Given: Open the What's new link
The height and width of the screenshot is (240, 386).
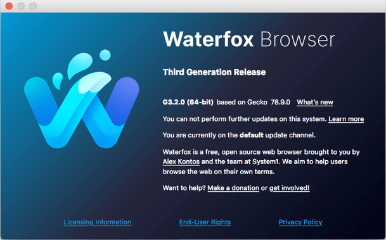Looking at the screenshot, I should pos(315,103).
